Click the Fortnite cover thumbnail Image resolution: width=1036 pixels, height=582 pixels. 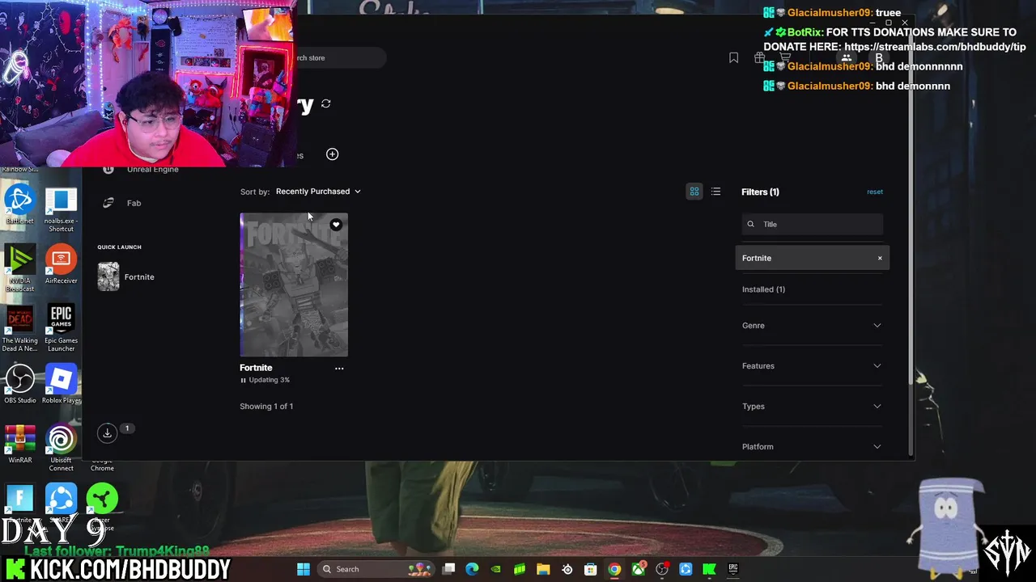click(294, 285)
